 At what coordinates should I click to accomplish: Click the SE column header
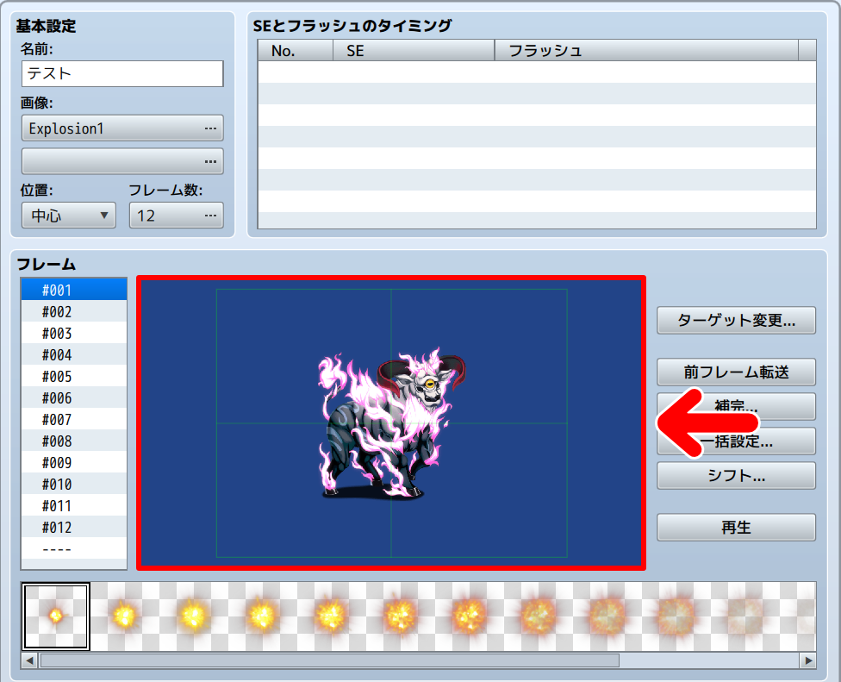pyautogui.click(x=414, y=51)
